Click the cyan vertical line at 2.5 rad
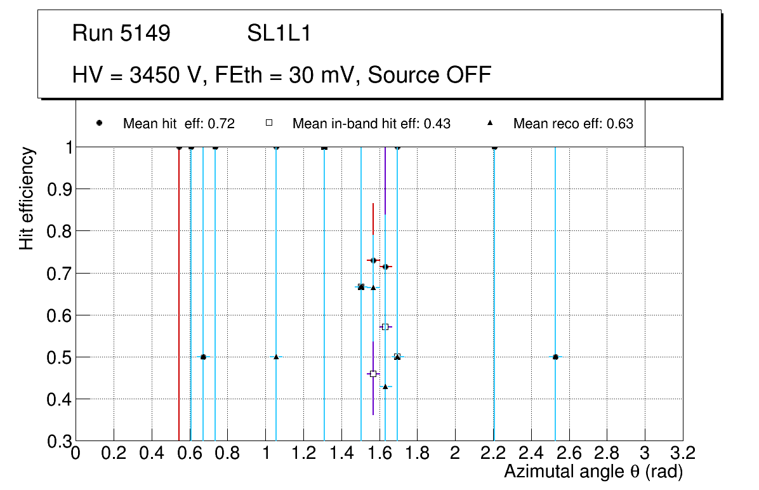Image resolution: width=759 pixels, height=490 pixels. tap(555, 254)
